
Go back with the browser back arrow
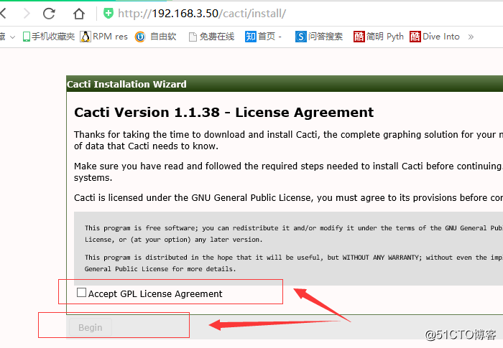(3, 14)
